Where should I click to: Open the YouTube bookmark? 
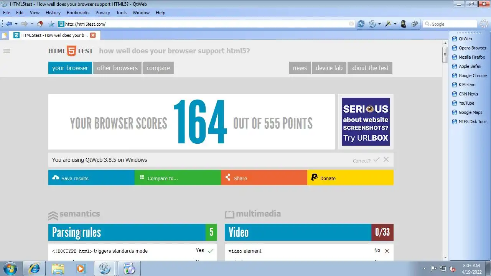pos(463,103)
